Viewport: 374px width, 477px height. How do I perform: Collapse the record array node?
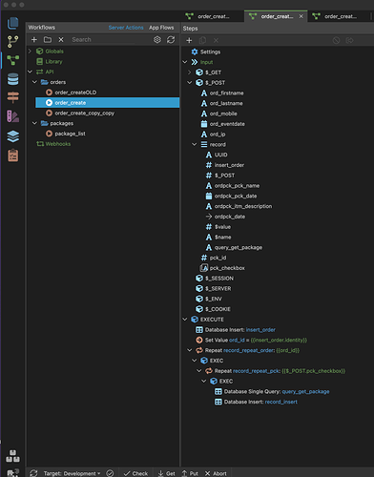click(x=195, y=144)
